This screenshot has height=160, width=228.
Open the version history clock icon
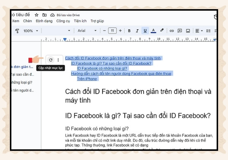pos(215,17)
